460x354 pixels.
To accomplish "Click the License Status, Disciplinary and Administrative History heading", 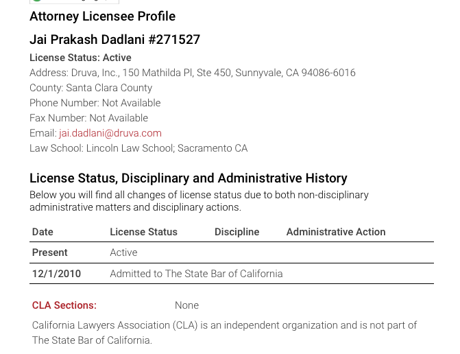I will click(x=188, y=178).
